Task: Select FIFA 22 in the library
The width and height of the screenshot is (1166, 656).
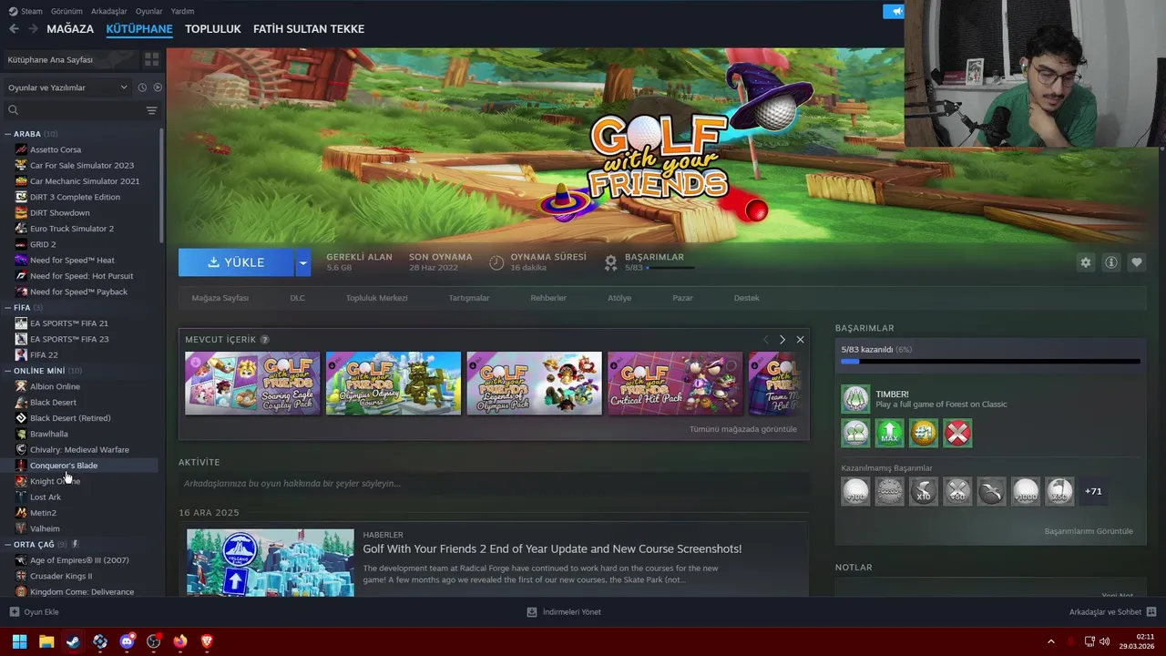Action: point(44,355)
